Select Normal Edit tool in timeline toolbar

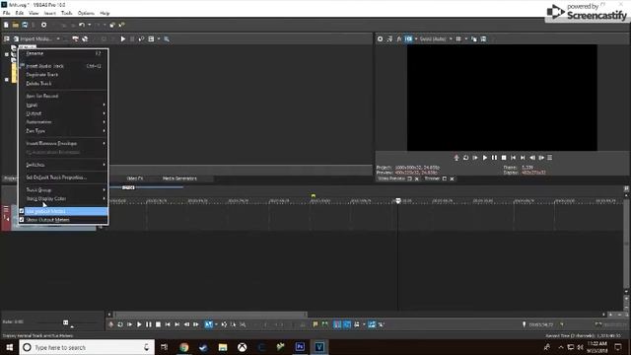[208, 324]
